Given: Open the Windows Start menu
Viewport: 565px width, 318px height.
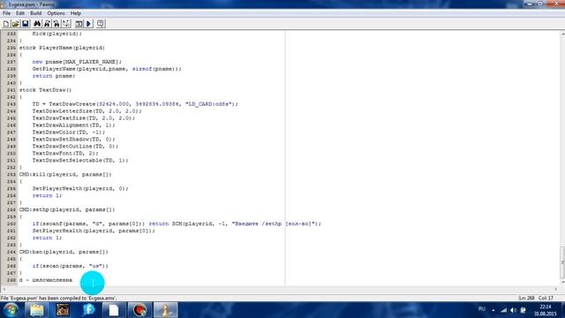Looking at the screenshot, I should 11,310.
